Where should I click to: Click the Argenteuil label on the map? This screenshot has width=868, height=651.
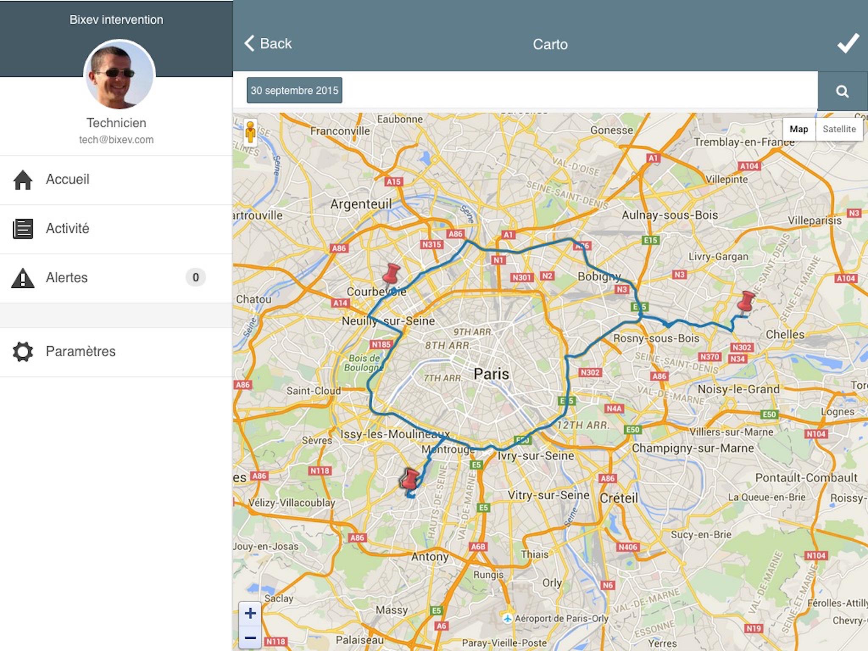pyautogui.click(x=361, y=204)
